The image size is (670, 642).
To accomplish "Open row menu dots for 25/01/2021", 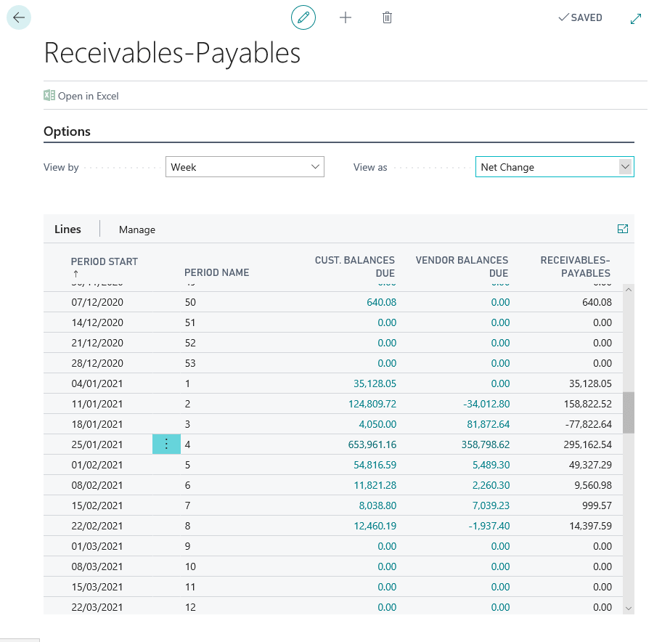I will [x=166, y=444].
